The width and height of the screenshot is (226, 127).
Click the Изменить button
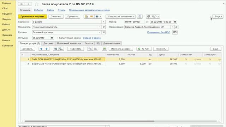[x=161, y=49]
